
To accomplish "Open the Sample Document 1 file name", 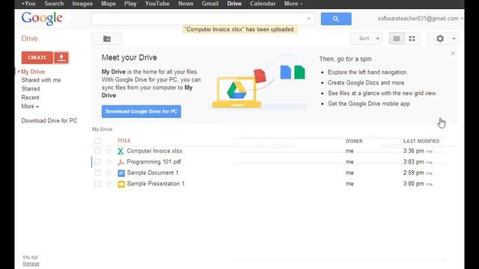I will (153, 173).
